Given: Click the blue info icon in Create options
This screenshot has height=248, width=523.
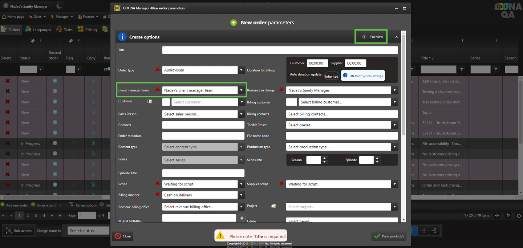Looking at the screenshot, I should pyautogui.click(x=122, y=37).
